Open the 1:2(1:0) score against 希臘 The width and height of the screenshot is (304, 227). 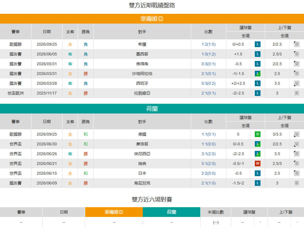pyautogui.click(x=208, y=44)
